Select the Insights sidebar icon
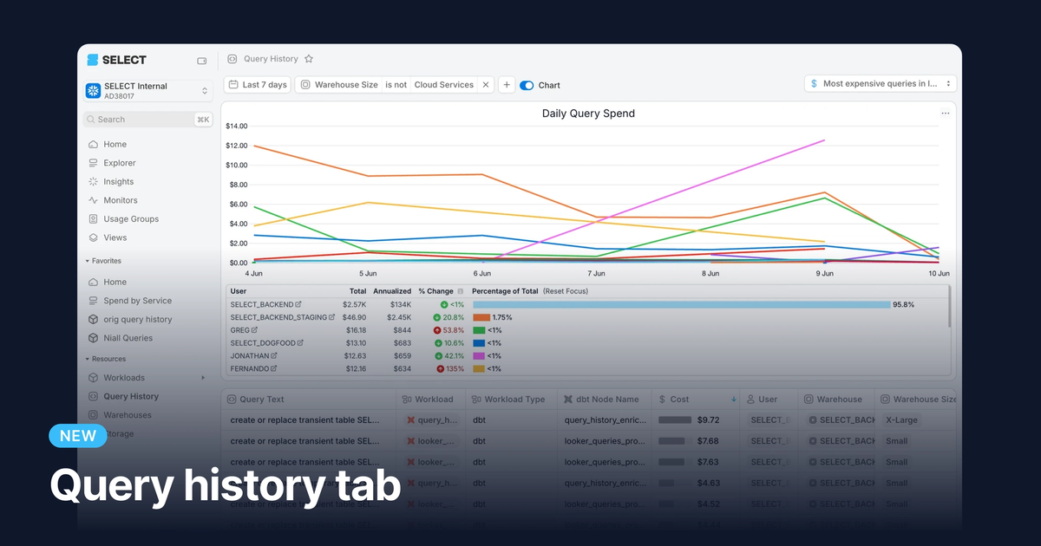 tap(93, 181)
